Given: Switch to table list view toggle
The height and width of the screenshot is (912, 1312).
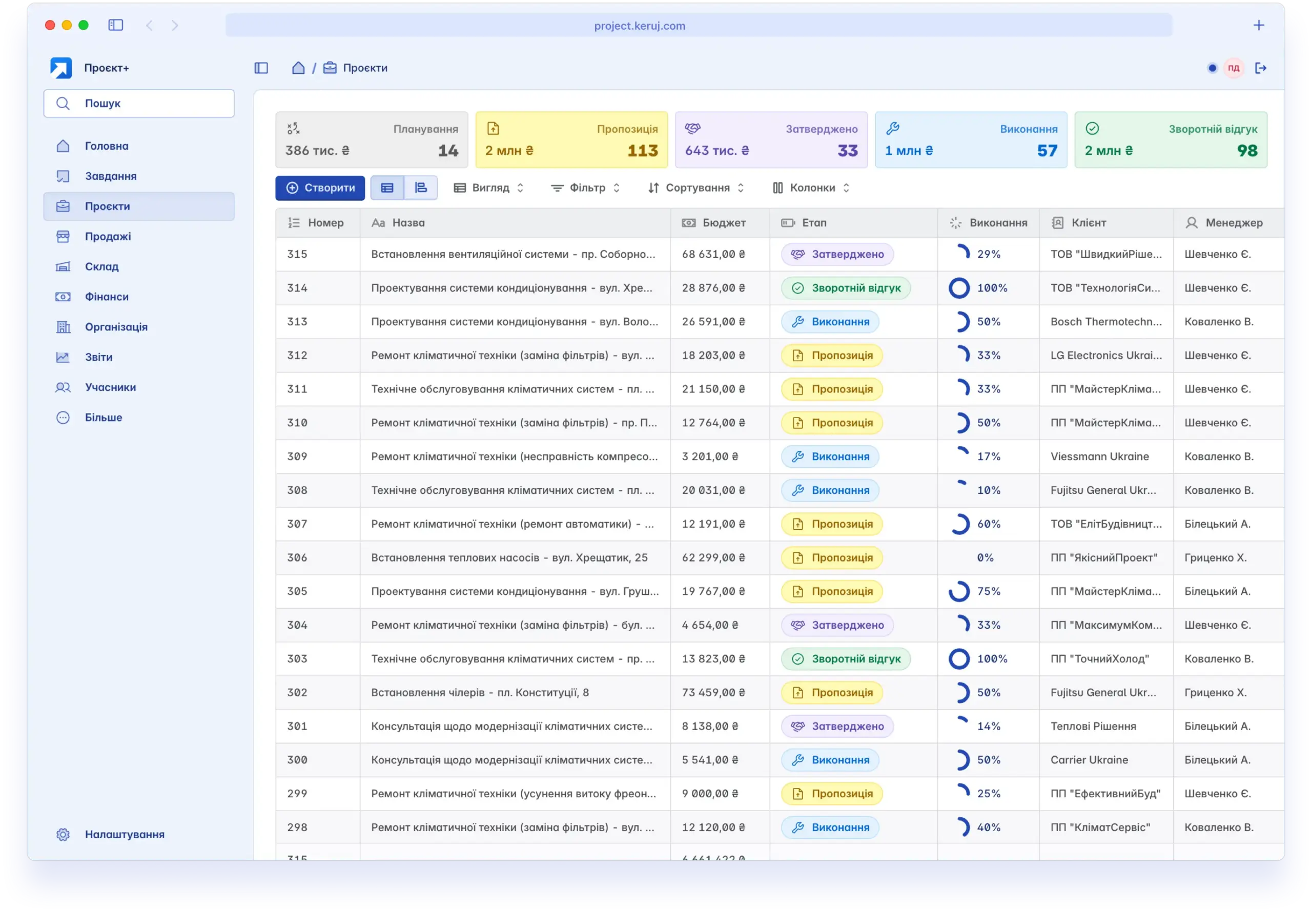Looking at the screenshot, I should pos(387,188).
